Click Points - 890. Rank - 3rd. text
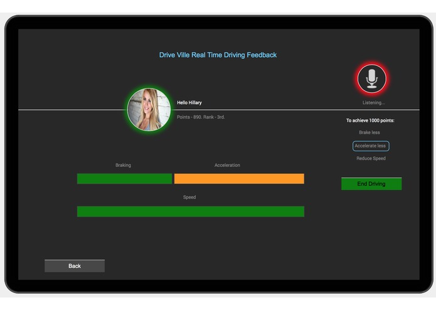 [201, 117]
